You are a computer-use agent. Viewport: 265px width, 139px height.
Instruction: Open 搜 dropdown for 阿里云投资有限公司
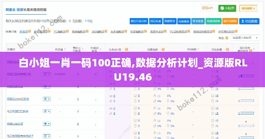[x=47, y=74]
